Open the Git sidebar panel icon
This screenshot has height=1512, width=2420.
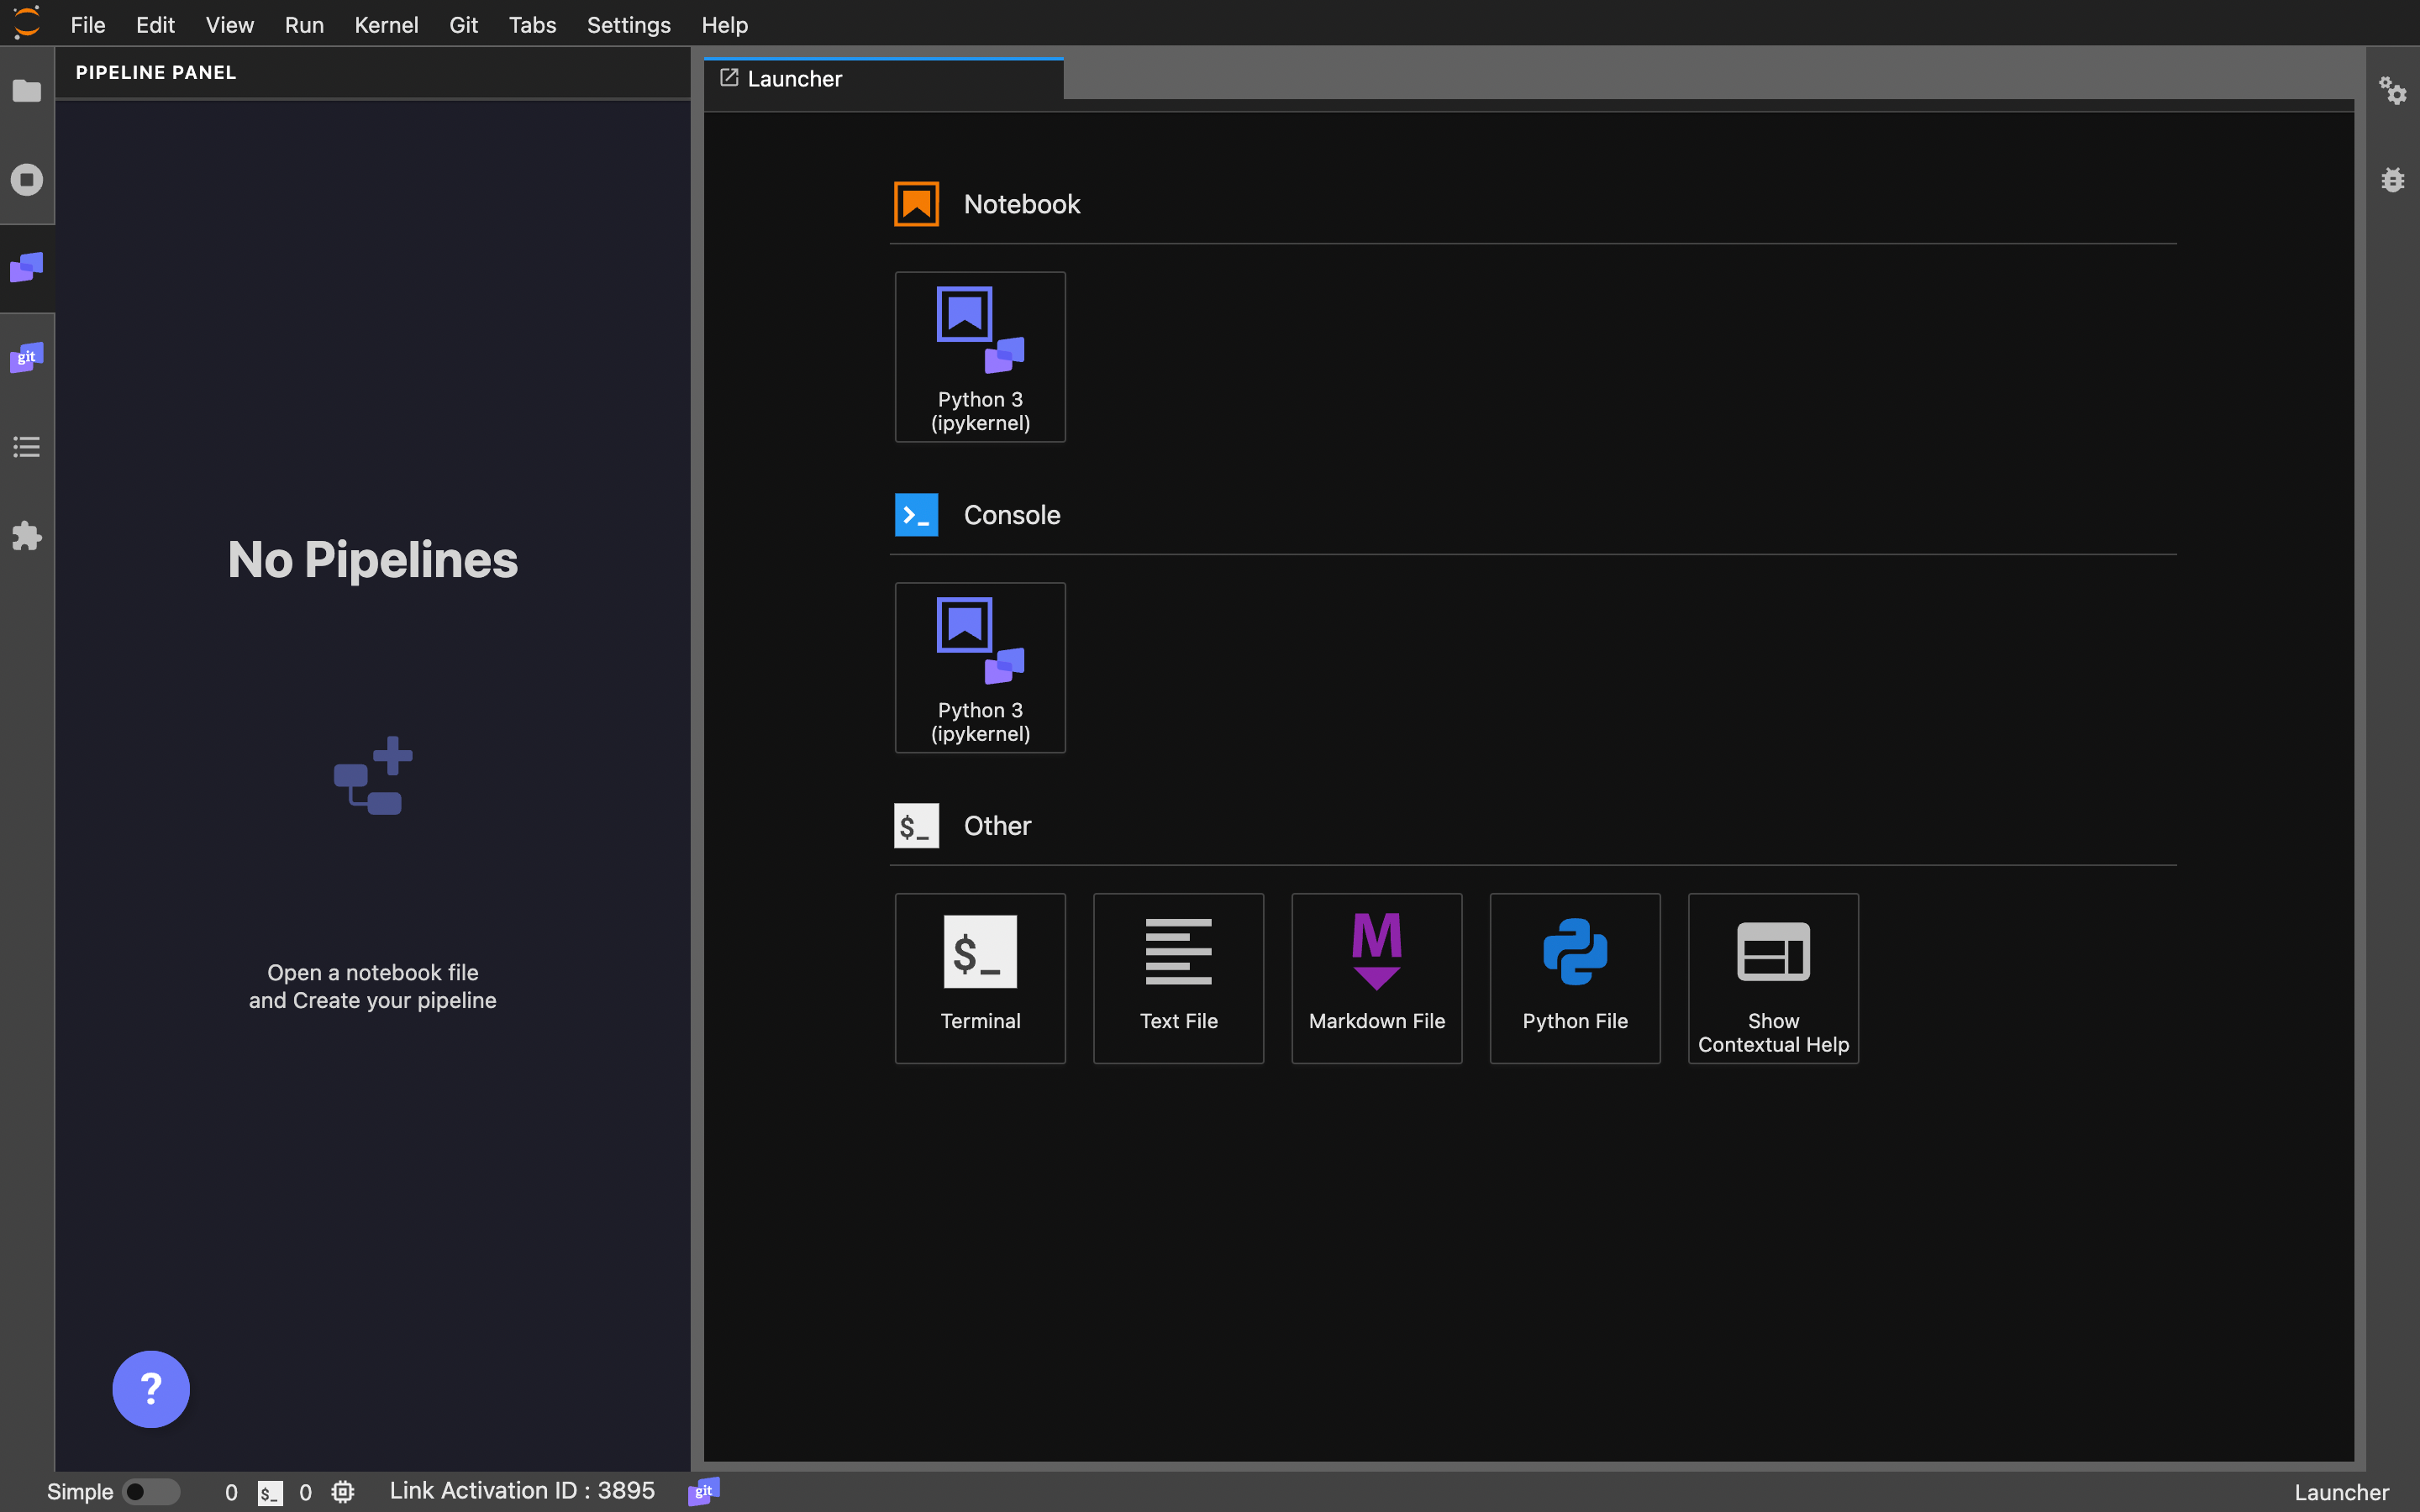click(x=27, y=357)
